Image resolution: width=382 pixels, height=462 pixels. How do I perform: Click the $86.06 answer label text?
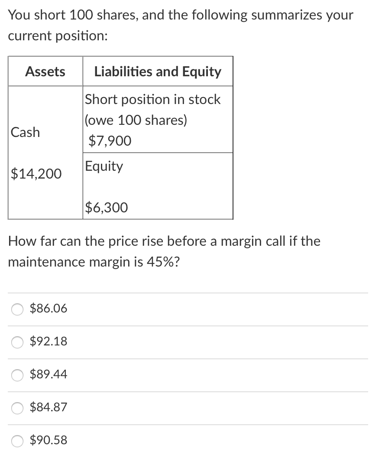pyautogui.click(x=48, y=308)
